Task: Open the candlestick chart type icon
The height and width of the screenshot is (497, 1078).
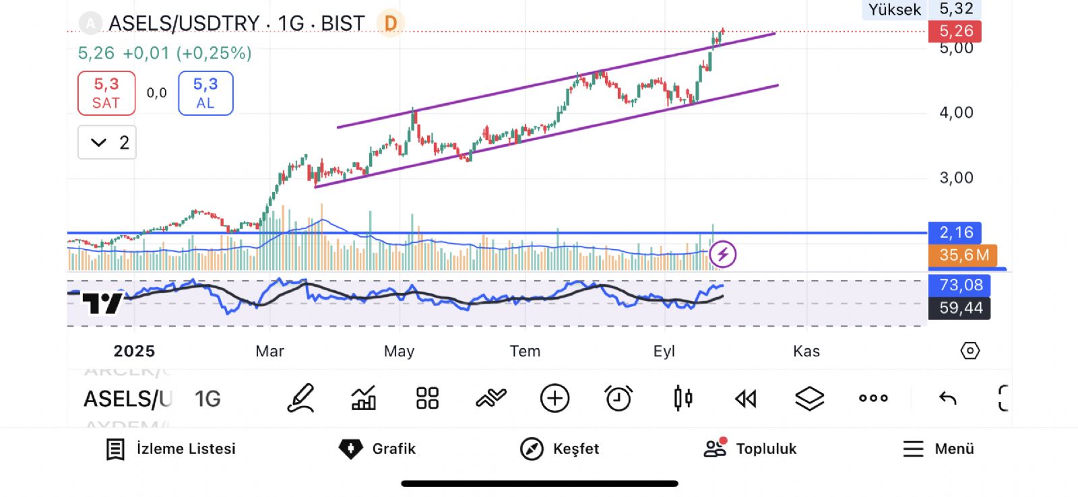Action: click(683, 398)
